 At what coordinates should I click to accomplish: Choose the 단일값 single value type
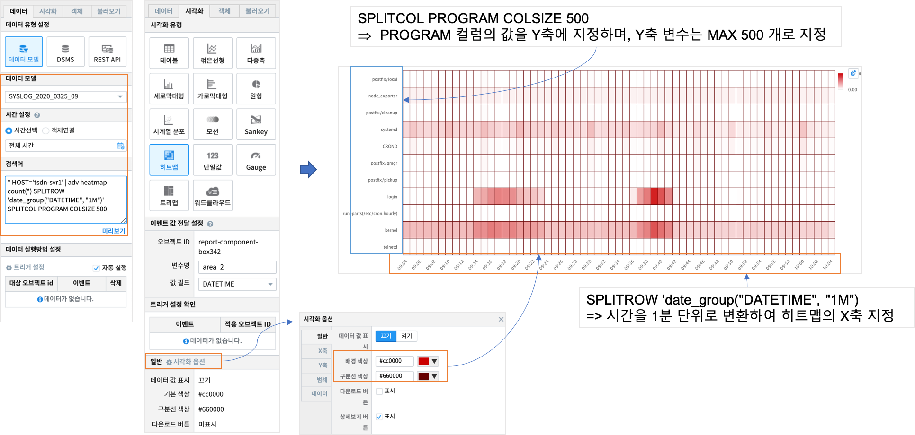(x=213, y=160)
